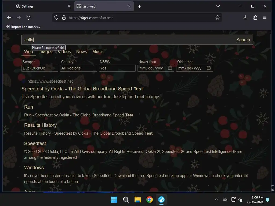Open File Explorer from taskbar
Viewport: 275px width, 206px height.
(138, 200)
